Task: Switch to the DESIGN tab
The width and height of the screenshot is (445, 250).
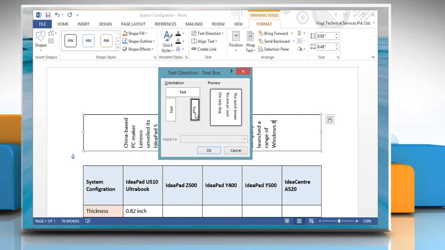Action: click(x=105, y=24)
